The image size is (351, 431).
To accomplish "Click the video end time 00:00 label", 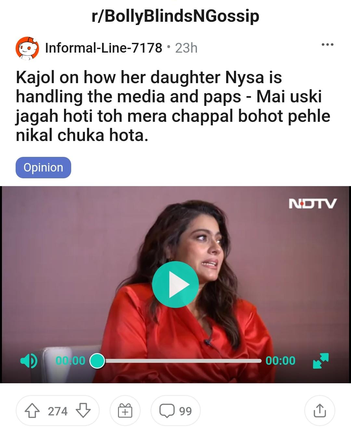I will [280, 361].
